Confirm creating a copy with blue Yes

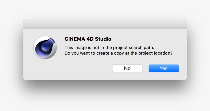[x=164, y=68]
